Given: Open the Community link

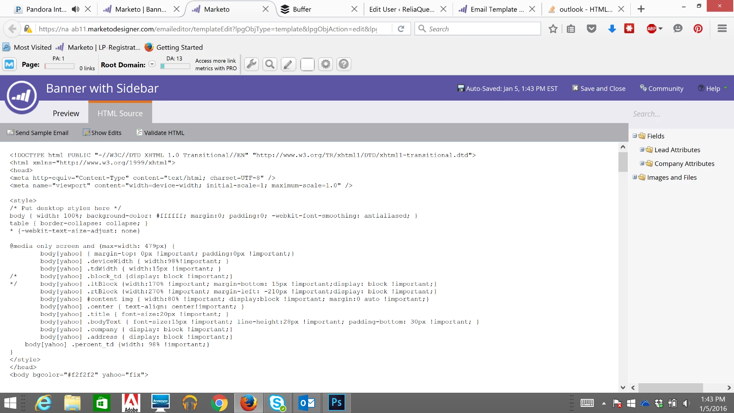Looking at the screenshot, I should pyautogui.click(x=662, y=88).
